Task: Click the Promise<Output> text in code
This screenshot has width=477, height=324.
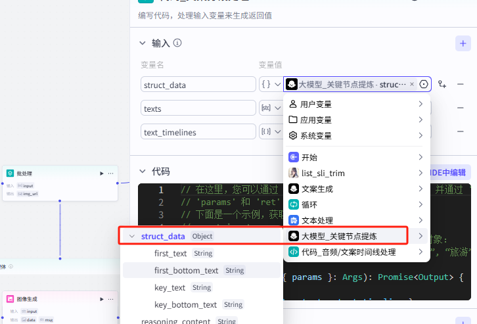Action: (x=415, y=277)
